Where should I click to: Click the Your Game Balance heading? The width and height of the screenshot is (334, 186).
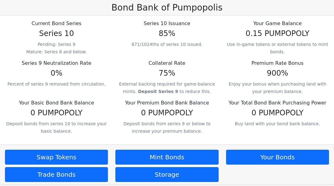[x=277, y=23]
